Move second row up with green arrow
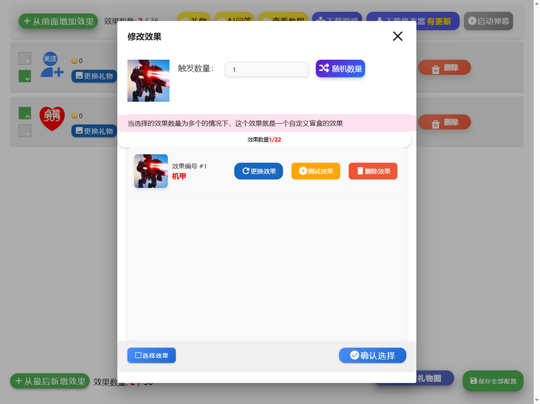This screenshot has width=540, height=404. click(25, 113)
